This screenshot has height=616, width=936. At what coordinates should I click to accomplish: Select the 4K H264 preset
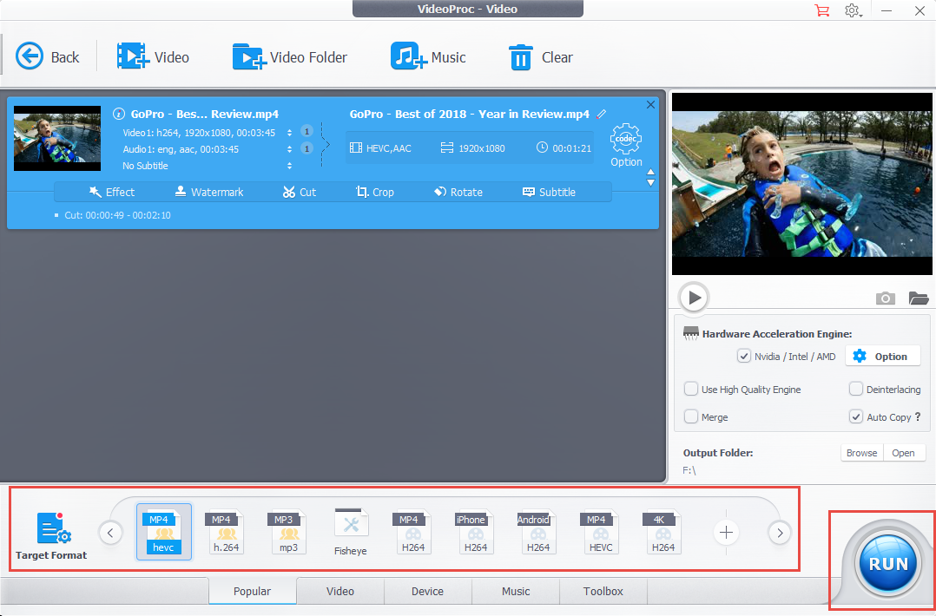coord(662,532)
